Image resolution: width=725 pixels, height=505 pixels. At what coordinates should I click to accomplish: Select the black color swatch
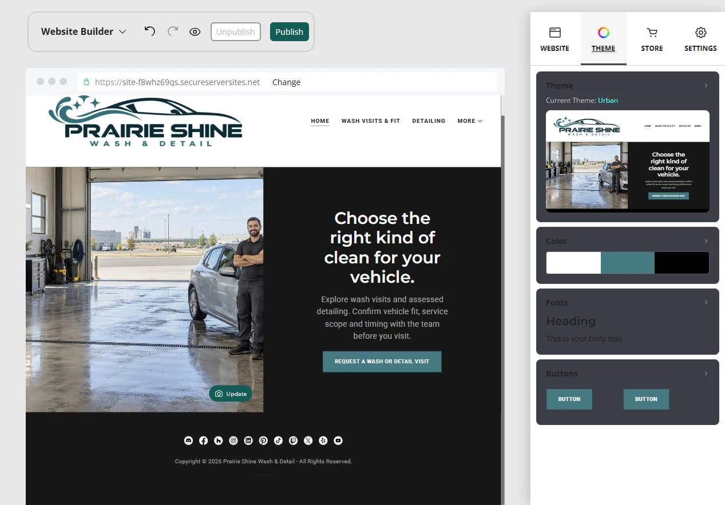682,263
